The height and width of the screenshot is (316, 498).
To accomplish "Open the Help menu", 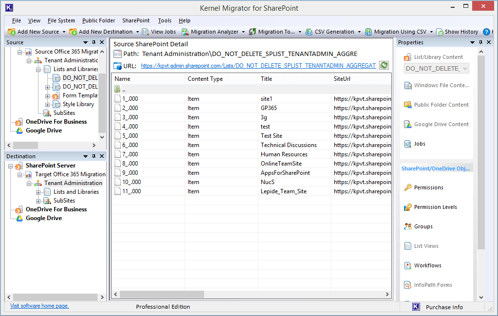I will (x=185, y=20).
